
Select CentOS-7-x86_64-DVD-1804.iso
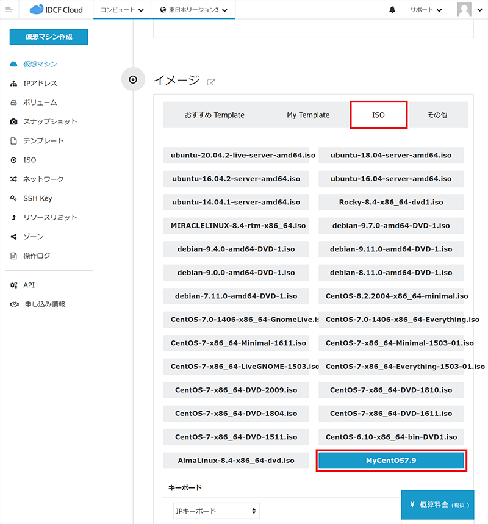236,414
